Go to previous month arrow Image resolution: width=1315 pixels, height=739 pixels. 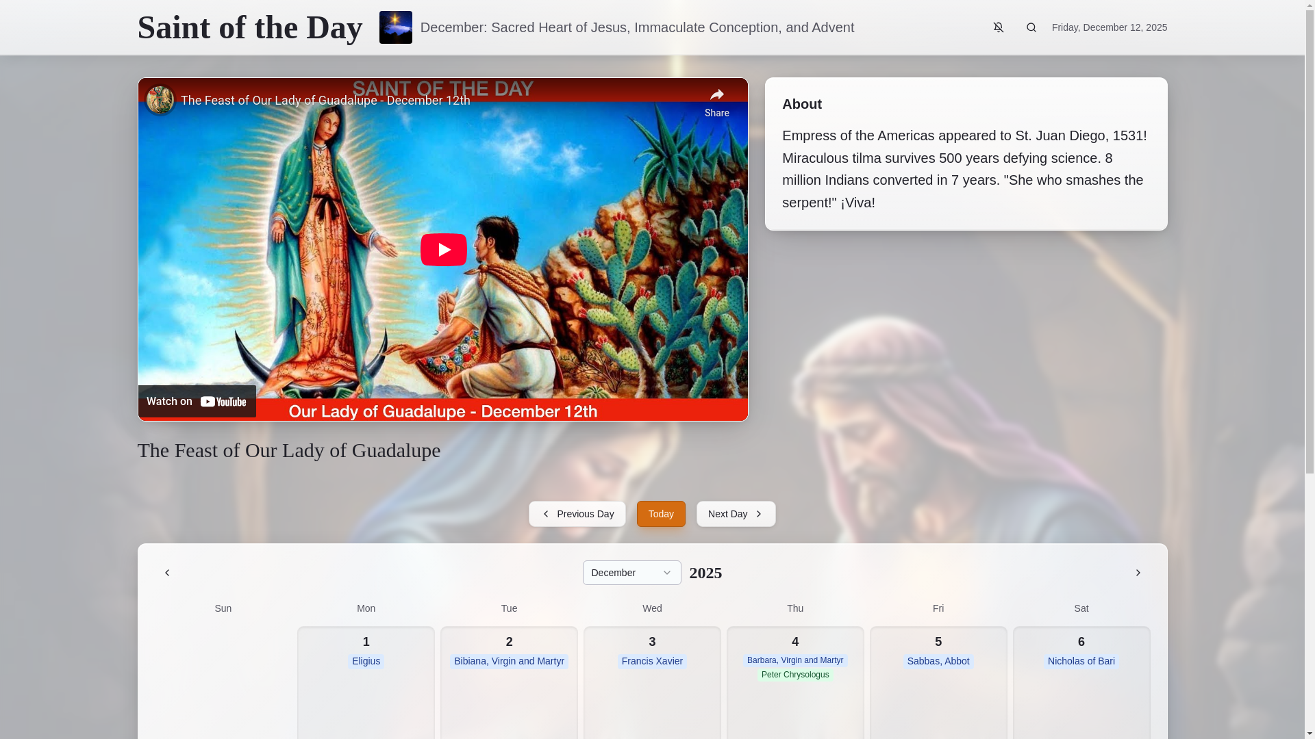(x=167, y=573)
